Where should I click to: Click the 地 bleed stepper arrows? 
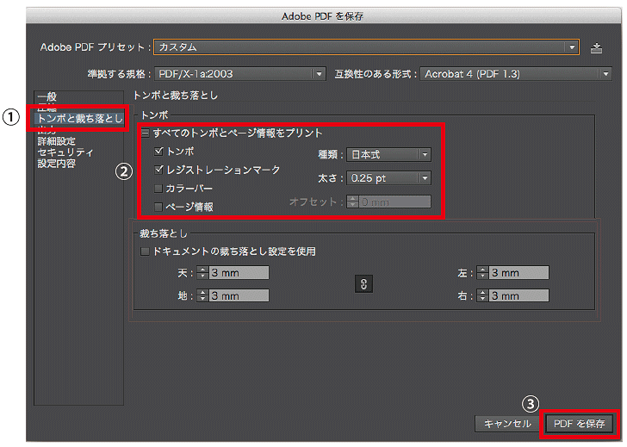(202, 295)
